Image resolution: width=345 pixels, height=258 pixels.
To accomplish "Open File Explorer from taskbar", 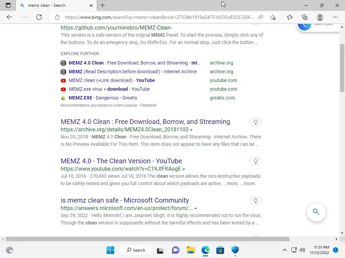I will 191,250.
